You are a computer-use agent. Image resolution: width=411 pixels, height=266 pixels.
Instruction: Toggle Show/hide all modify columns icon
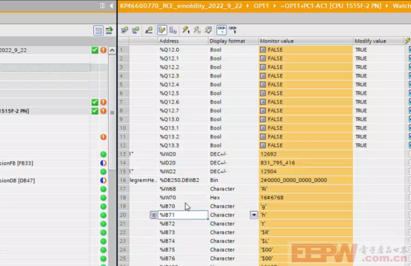[x=162, y=30]
